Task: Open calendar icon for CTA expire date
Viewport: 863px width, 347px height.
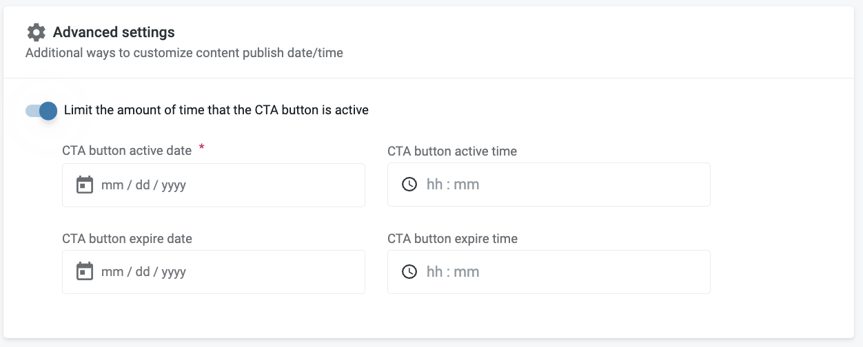Action: [x=84, y=271]
